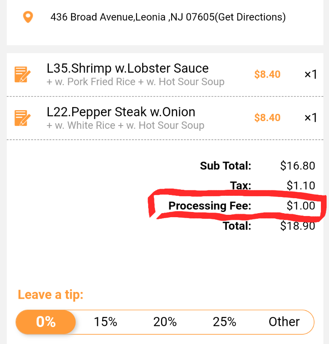Click the White Rice and Hot Sour Soup options line
The width and height of the screenshot is (329, 344).
(x=125, y=126)
